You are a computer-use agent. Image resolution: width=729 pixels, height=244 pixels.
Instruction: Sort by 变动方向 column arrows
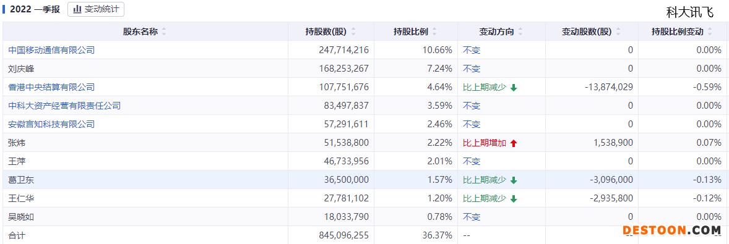(520, 32)
